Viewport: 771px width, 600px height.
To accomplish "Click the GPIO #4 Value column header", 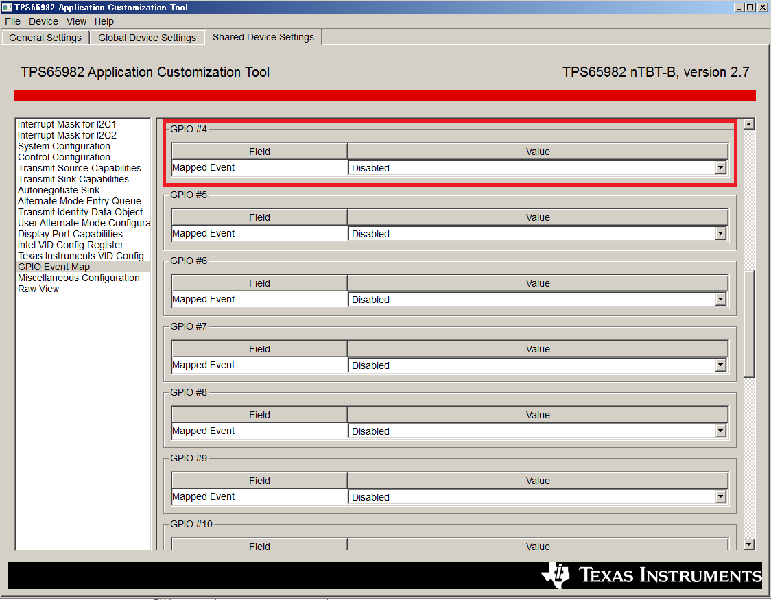I will tap(538, 152).
